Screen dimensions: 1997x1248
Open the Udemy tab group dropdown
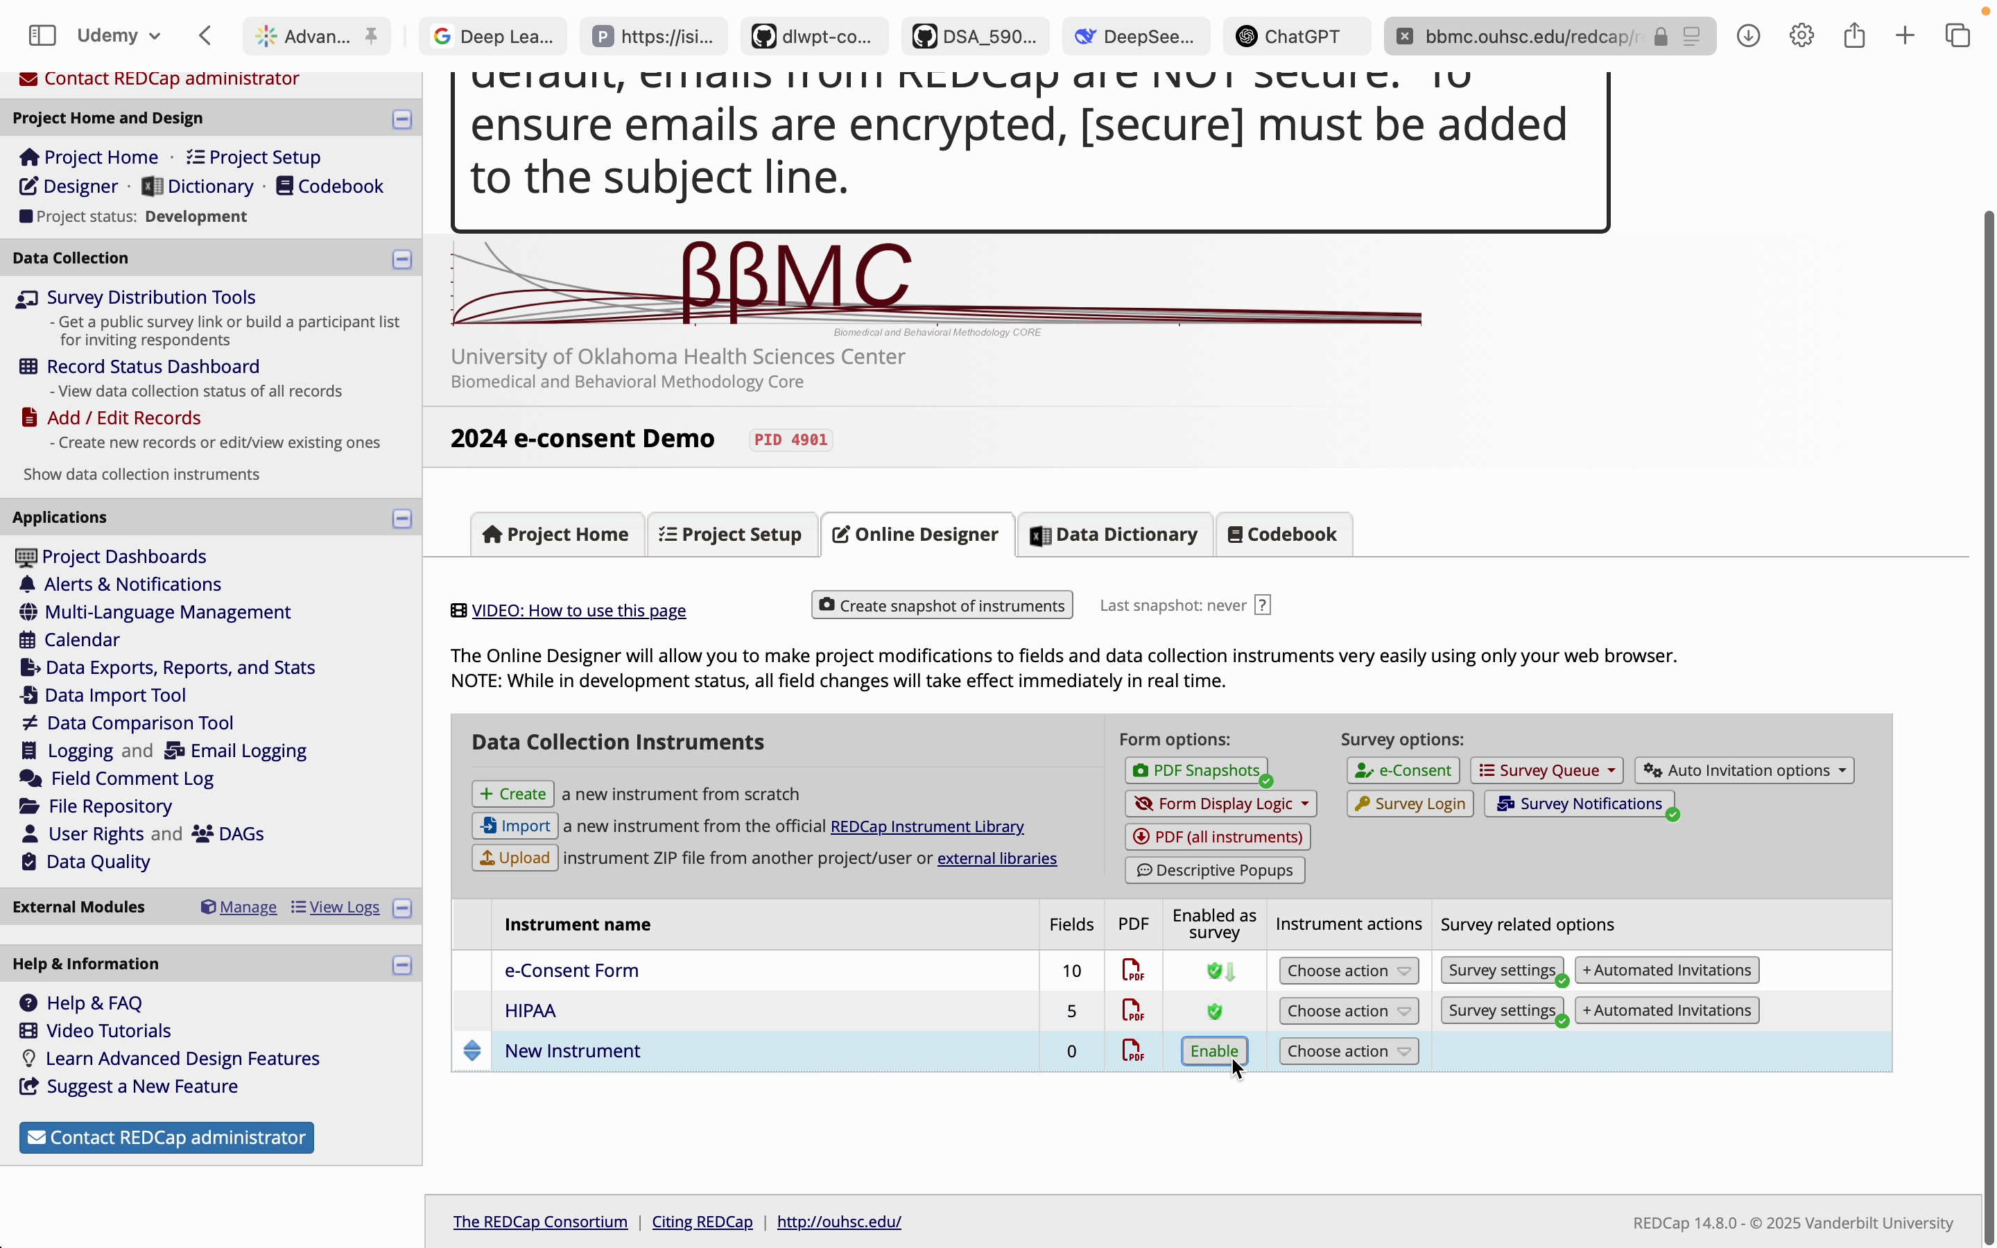119,35
